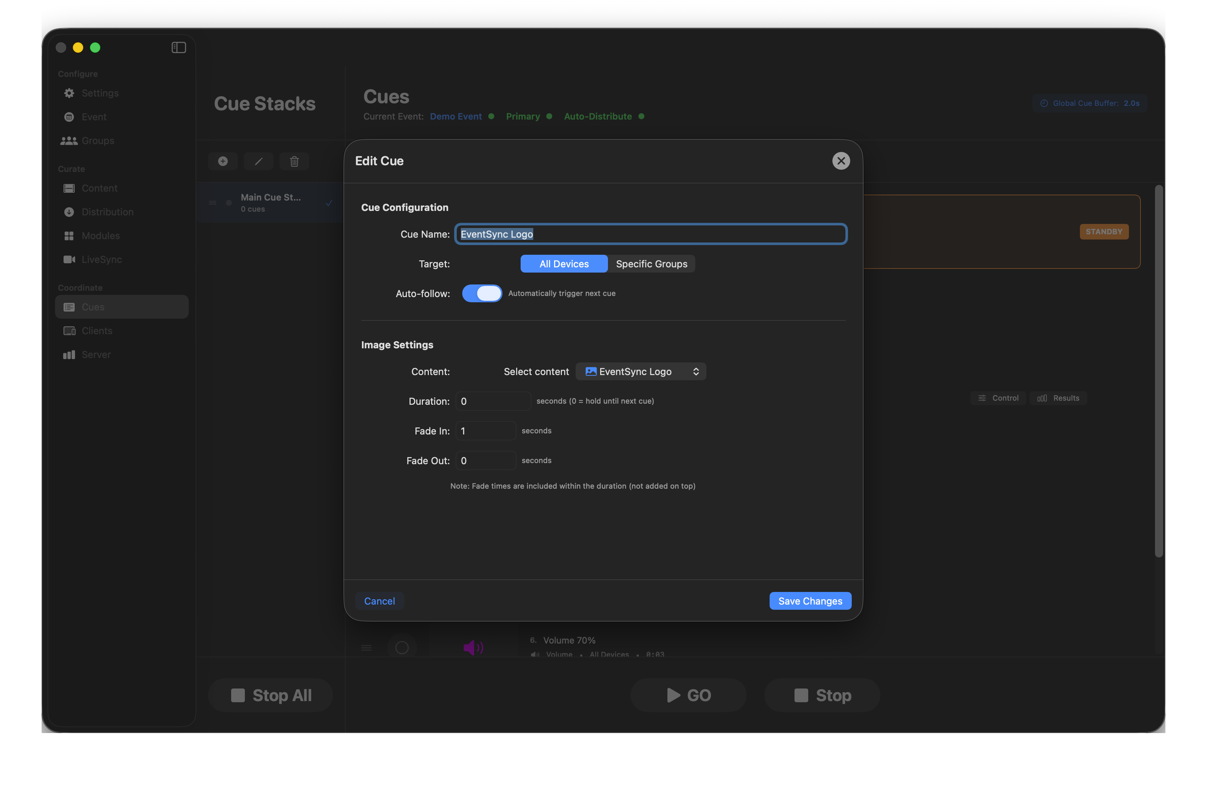The image size is (1207, 788).
Task: Fire the next cue with GO
Action: coord(688,695)
